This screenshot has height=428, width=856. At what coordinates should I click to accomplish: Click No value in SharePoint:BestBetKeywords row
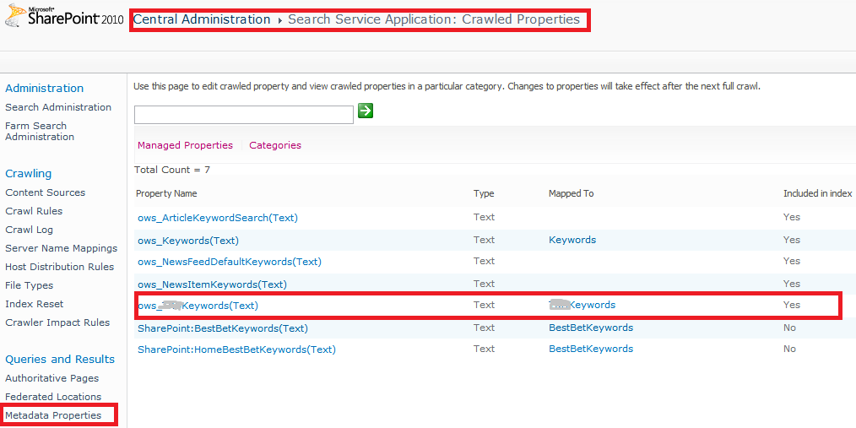click(789, 328)
